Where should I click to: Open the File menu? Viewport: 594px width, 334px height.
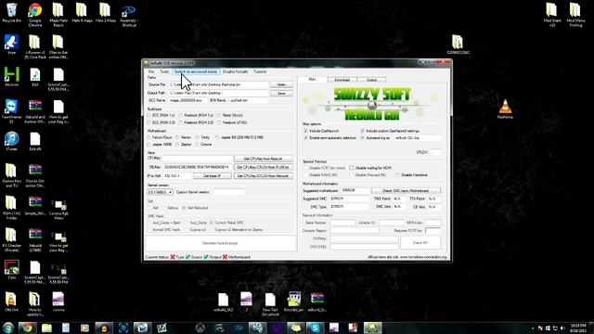pyautogui.click(x=151, y=71)
